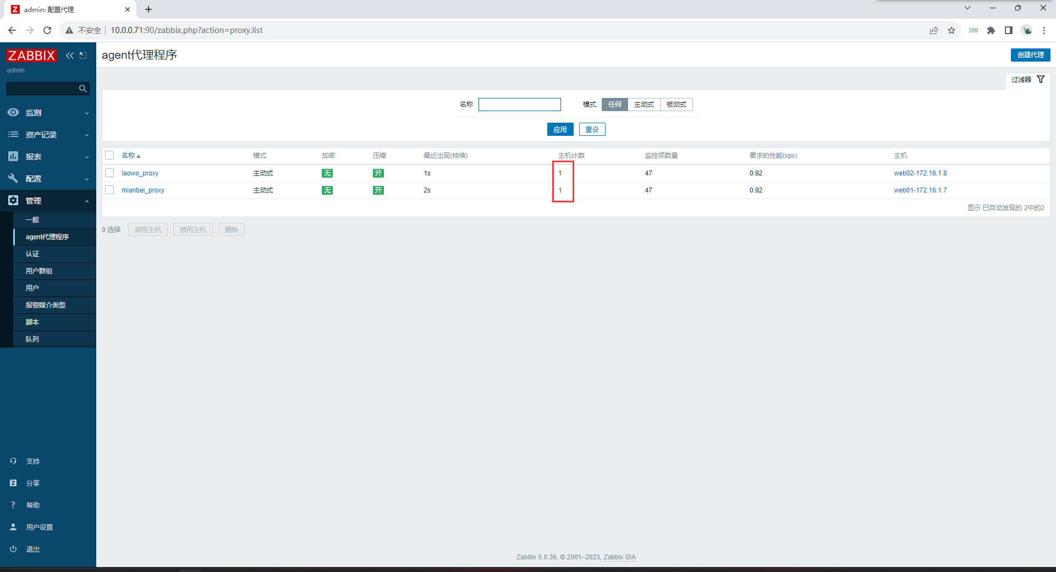
Task: Click the 名称 filter input field
Action: pyautogui.click(x=519, y=105)
